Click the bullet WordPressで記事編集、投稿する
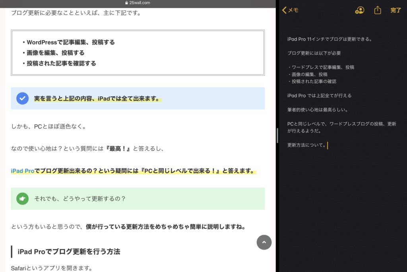 (x=68, y=42)
